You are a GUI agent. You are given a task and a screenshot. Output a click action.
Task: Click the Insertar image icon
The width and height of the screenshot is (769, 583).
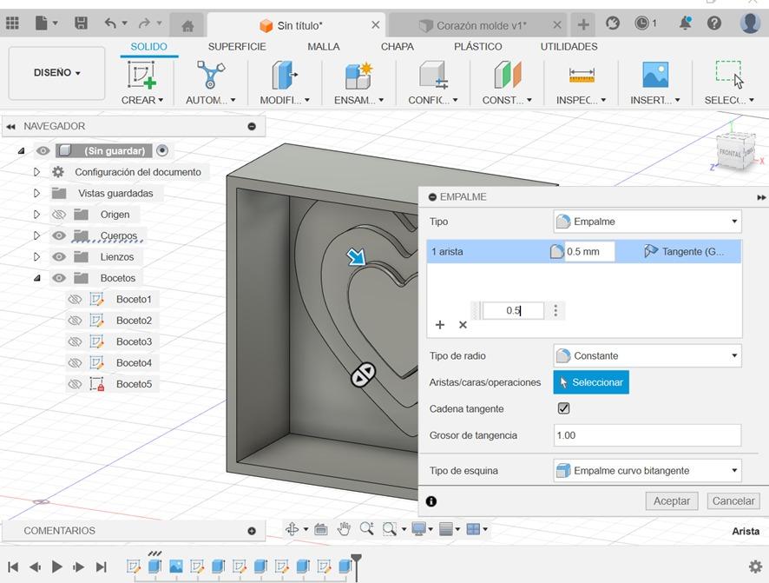(x=655, y=76)
